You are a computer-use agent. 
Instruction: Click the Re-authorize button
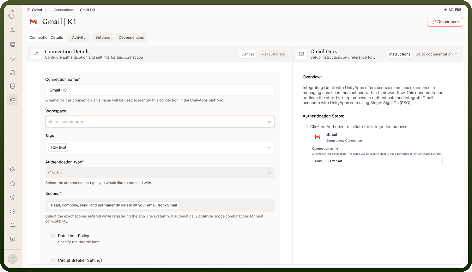pos(274,54)
